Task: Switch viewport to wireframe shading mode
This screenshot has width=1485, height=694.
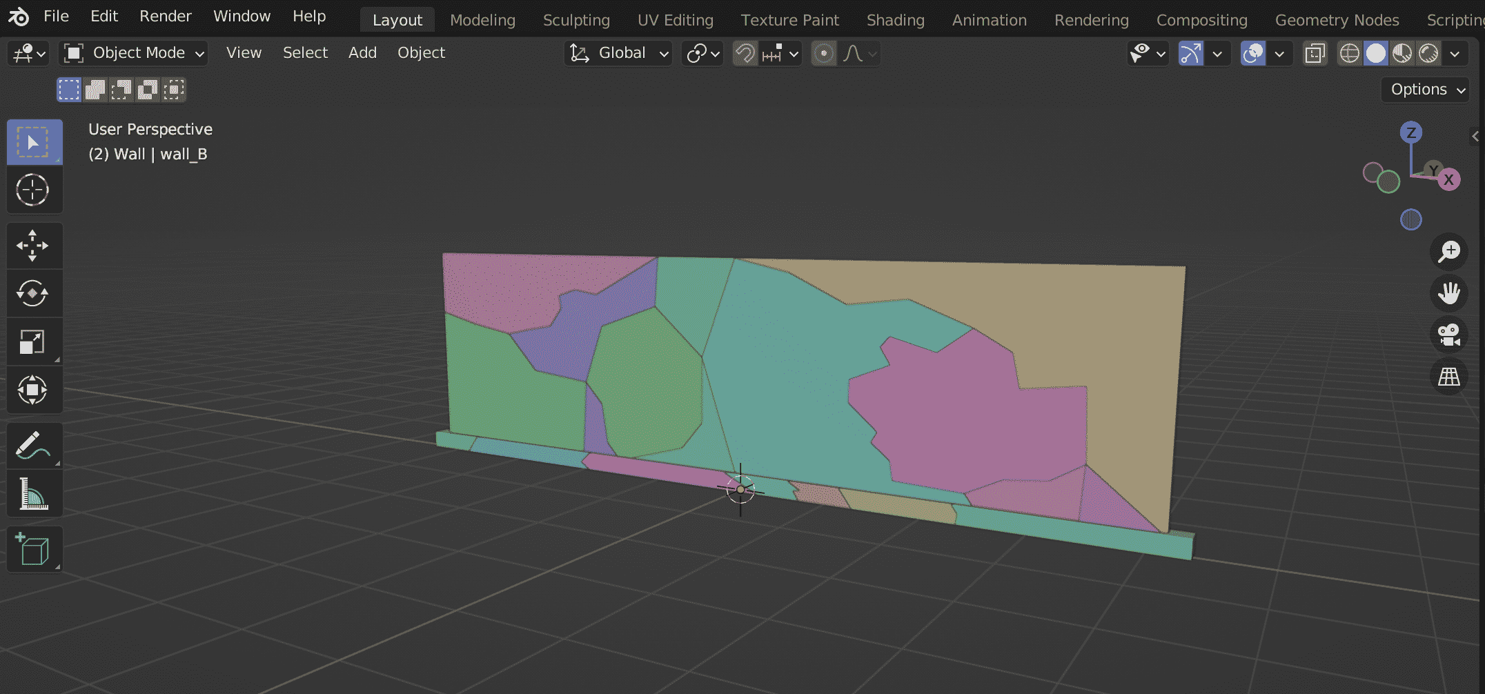Action: (1350, 52)
